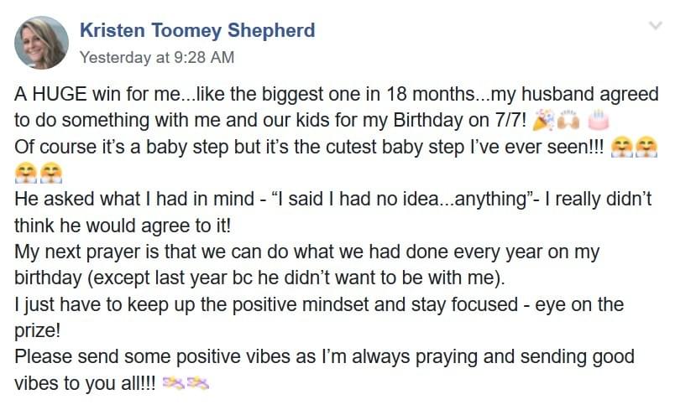Expand the post options chevron menu
The height and width of the screenshot is (410, 675).
(x=655, y=26)
